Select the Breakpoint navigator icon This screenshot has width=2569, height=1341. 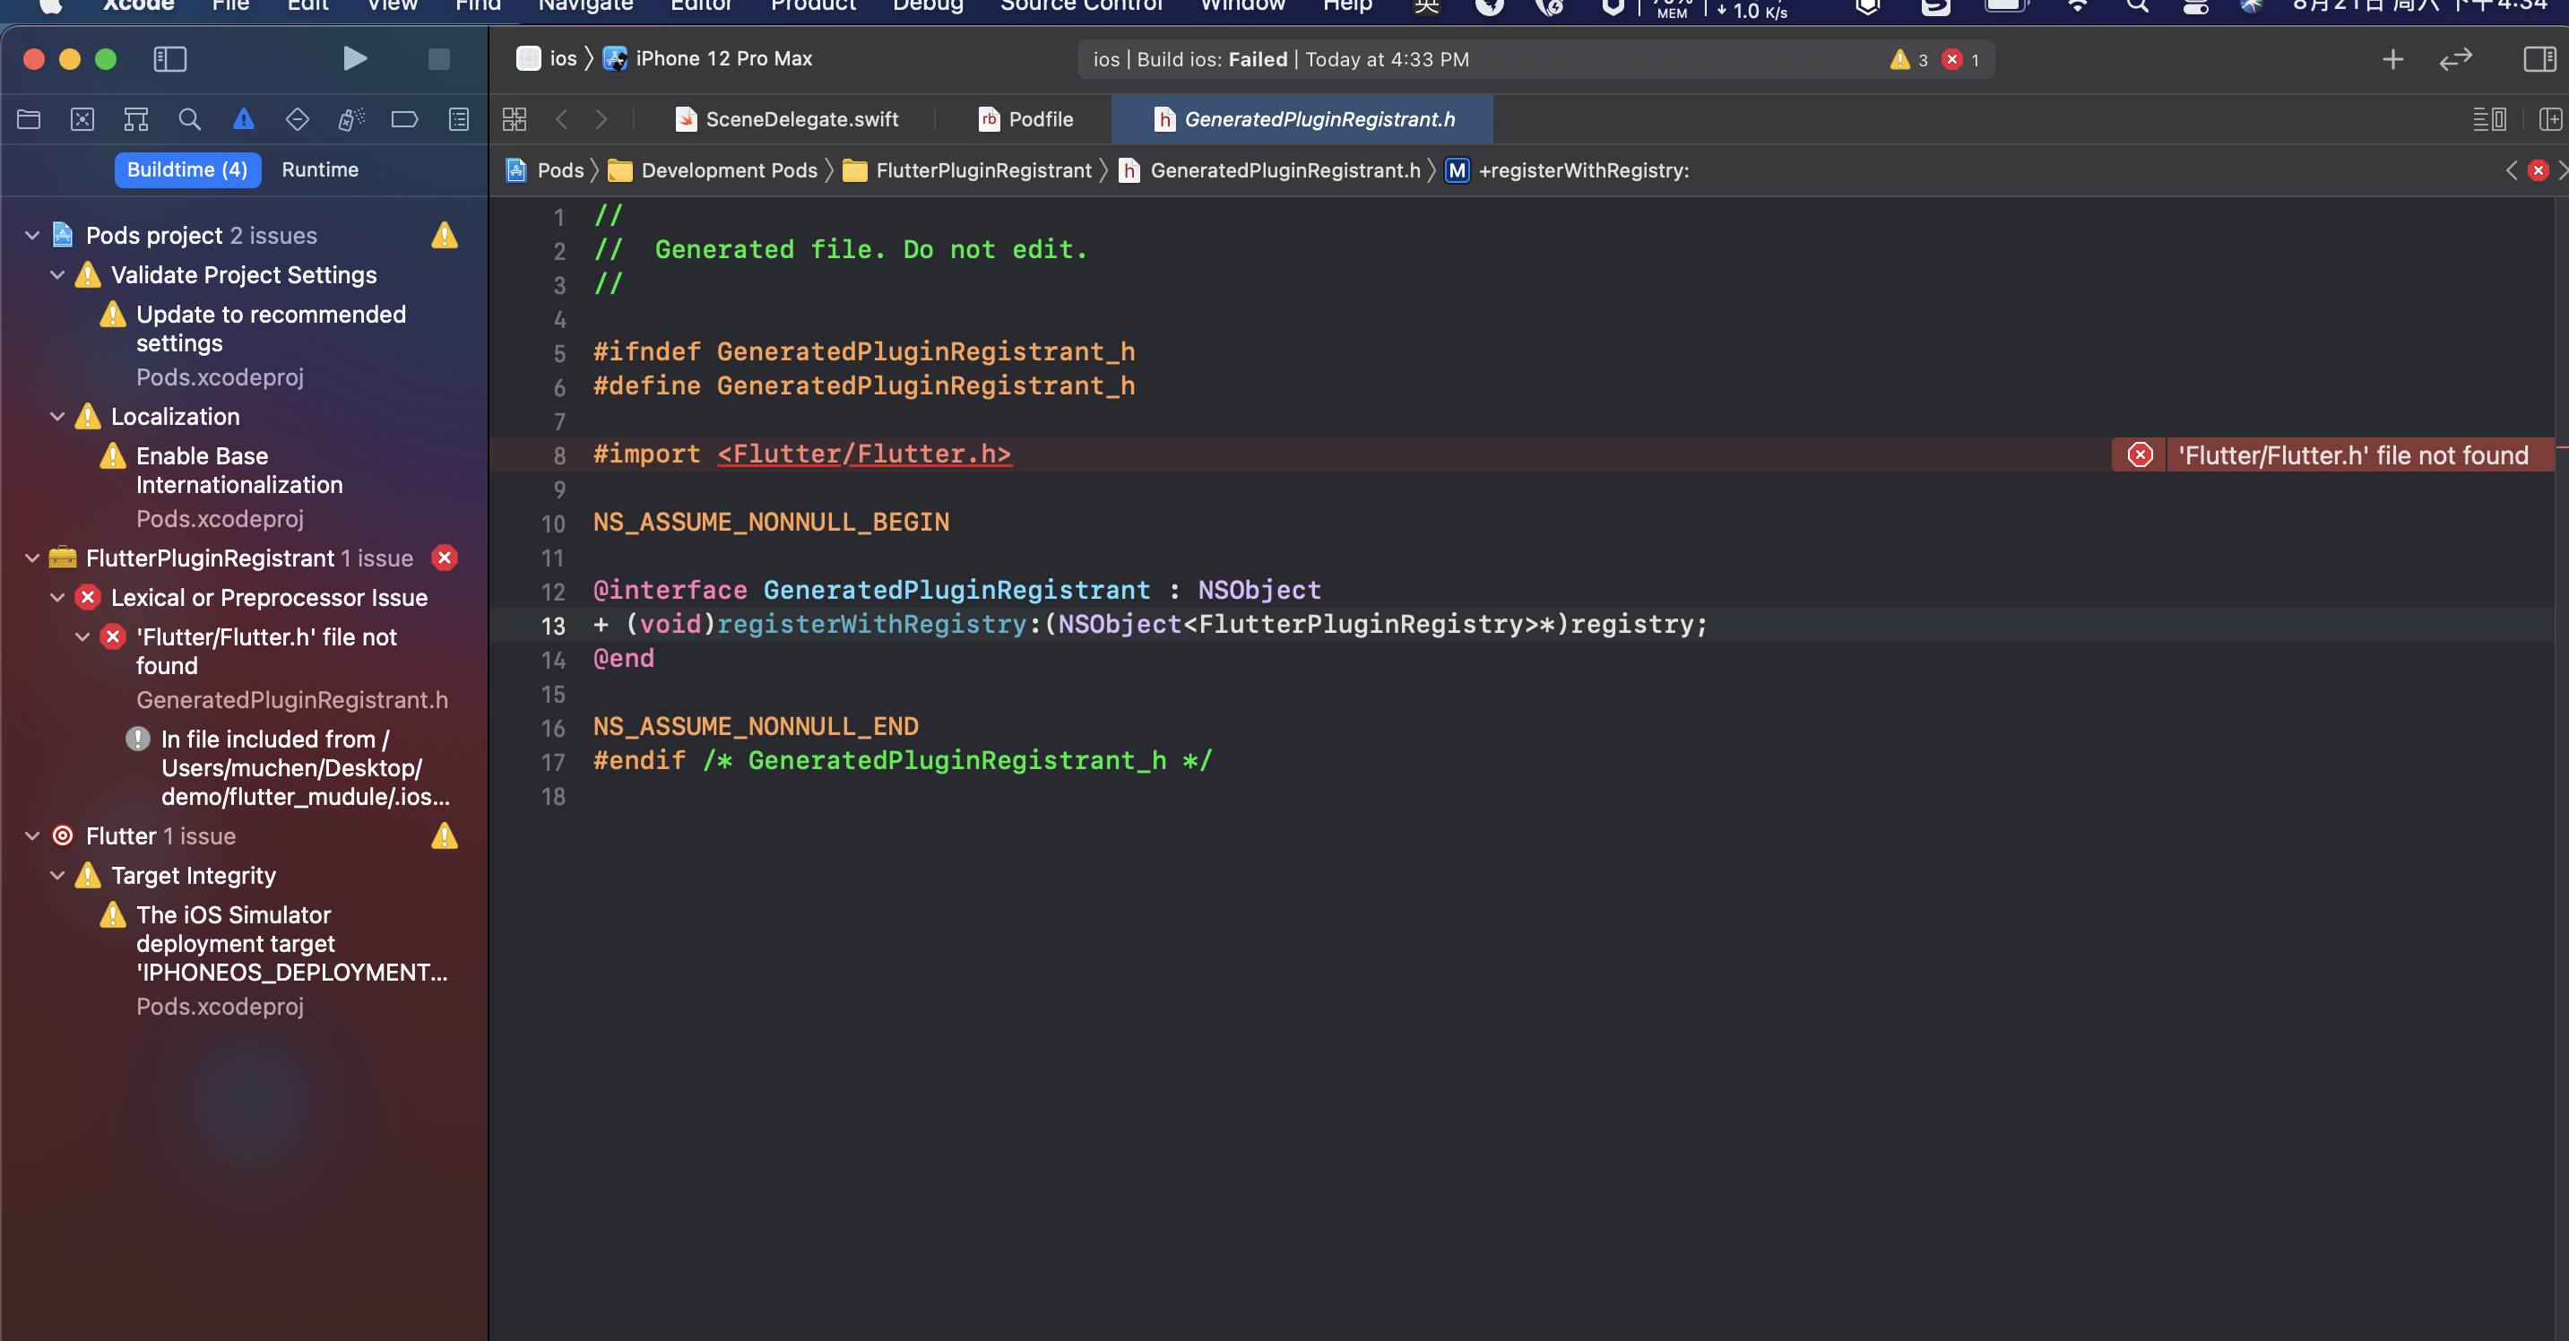click(404, 118)
